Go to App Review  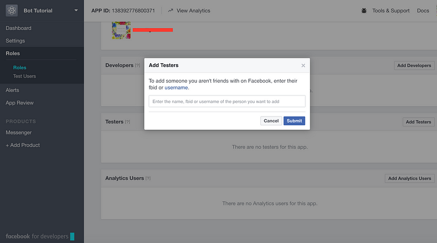[x=20, y=102]
